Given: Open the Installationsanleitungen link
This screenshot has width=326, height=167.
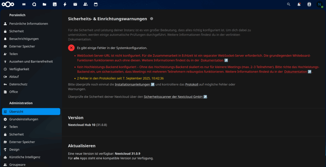Looking at the screenshot, I should coord(135,84).
